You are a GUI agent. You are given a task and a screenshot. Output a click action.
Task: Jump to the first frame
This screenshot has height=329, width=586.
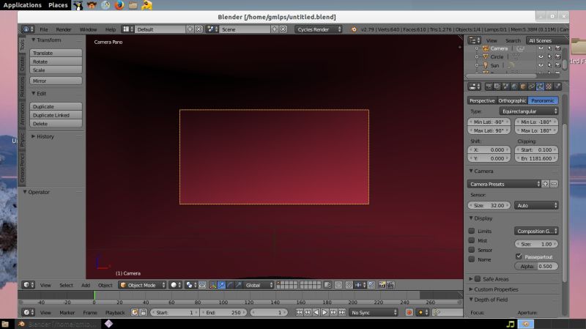[300, 312]
